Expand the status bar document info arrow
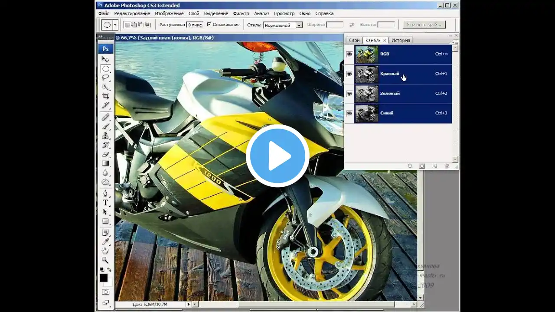 188,304
